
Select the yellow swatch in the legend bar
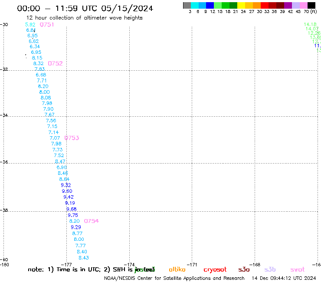click(241, 5)
